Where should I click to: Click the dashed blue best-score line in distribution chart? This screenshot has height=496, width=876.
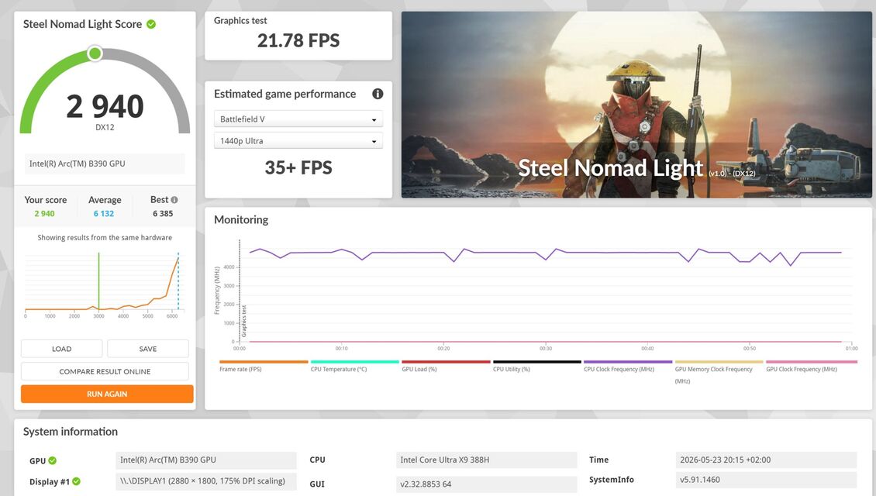[178, 281]
